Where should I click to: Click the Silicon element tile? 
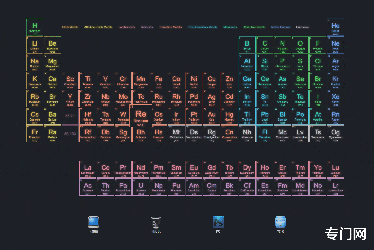tap(265, 63)
